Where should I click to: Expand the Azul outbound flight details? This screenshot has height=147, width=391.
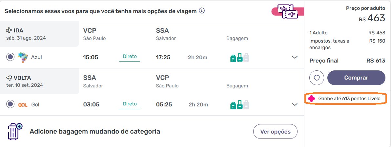pyautogui.click(x=295, y=57)
